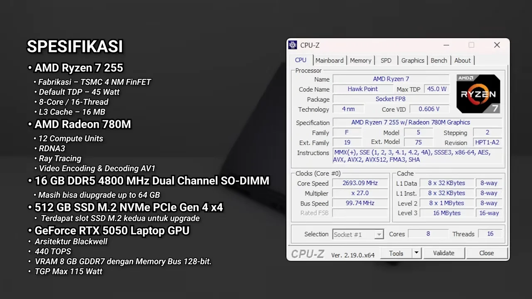The height and width of the screenshot is (299, 532).
Task: Open the Selection socket combo box
Action: (357, 234)
